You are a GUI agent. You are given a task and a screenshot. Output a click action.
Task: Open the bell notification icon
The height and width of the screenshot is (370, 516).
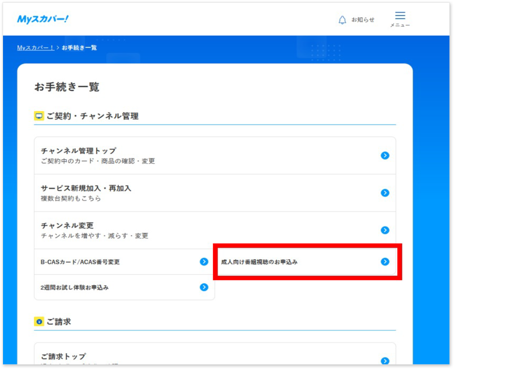(342, 20)
